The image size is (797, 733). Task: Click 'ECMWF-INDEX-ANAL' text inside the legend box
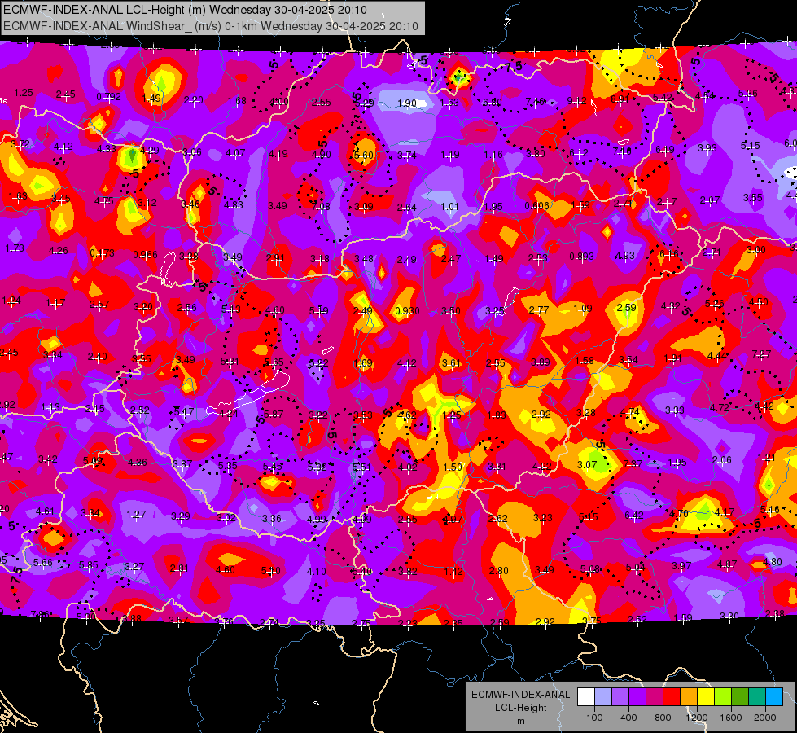[520, 695]
